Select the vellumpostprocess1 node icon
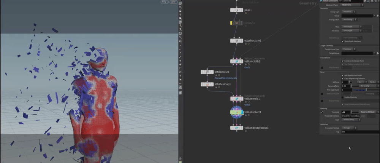Viewport: 380px width, 163px height. (236, 128)
